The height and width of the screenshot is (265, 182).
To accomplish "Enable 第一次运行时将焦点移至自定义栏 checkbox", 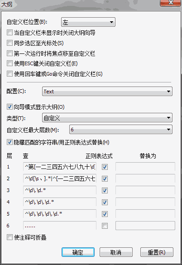I will click(10, 53).
